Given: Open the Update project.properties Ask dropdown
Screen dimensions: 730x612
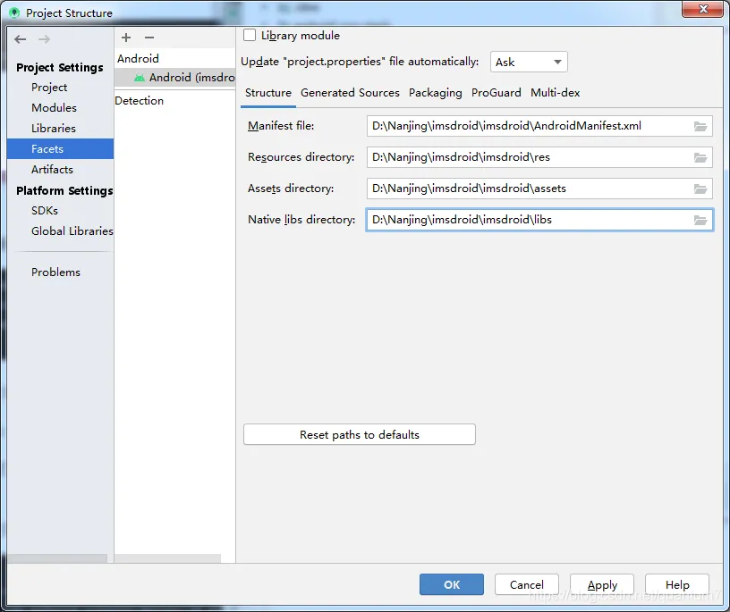Looking at the screenshot, I should tap(529, 62).
